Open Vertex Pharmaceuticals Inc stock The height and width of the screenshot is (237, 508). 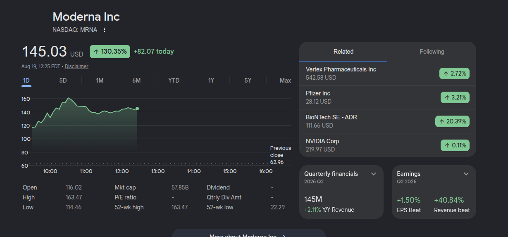tap(388, 73)
